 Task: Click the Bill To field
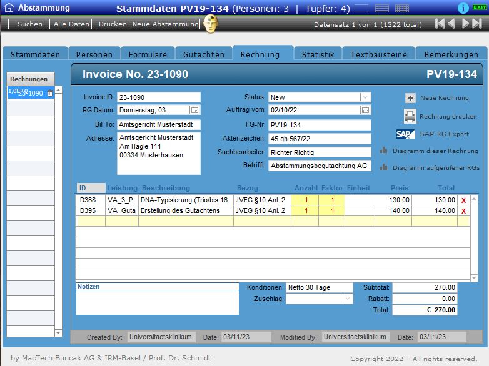(159, 124)
